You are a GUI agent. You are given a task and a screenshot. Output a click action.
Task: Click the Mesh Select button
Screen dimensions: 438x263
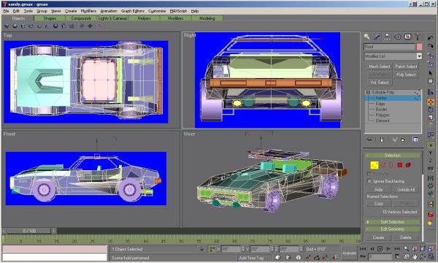tap(379, 66)
